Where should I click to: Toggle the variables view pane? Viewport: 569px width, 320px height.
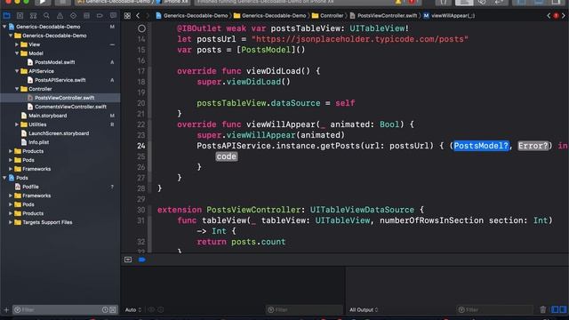tap(555, 309)
